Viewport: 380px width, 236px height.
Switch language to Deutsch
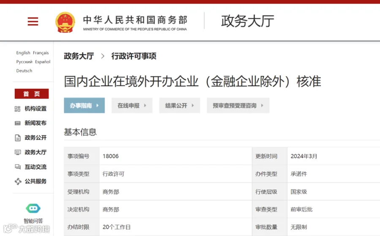(x=24, y=71)
